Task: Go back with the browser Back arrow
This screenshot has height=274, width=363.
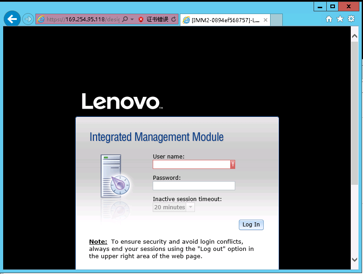Action: pos(12,19)
